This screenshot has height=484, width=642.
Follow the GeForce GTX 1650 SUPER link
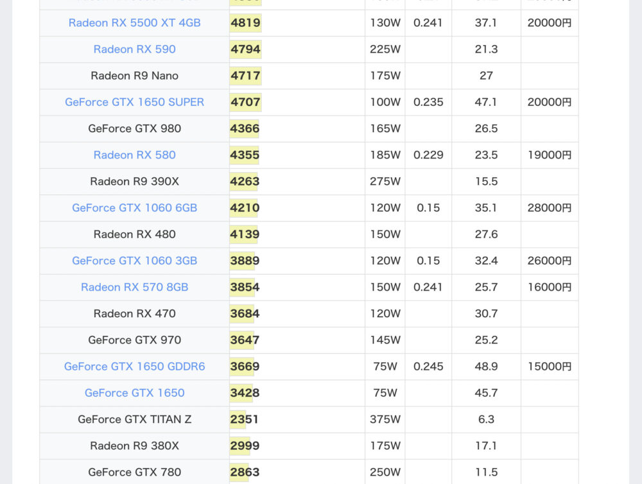tap(134, 102)
